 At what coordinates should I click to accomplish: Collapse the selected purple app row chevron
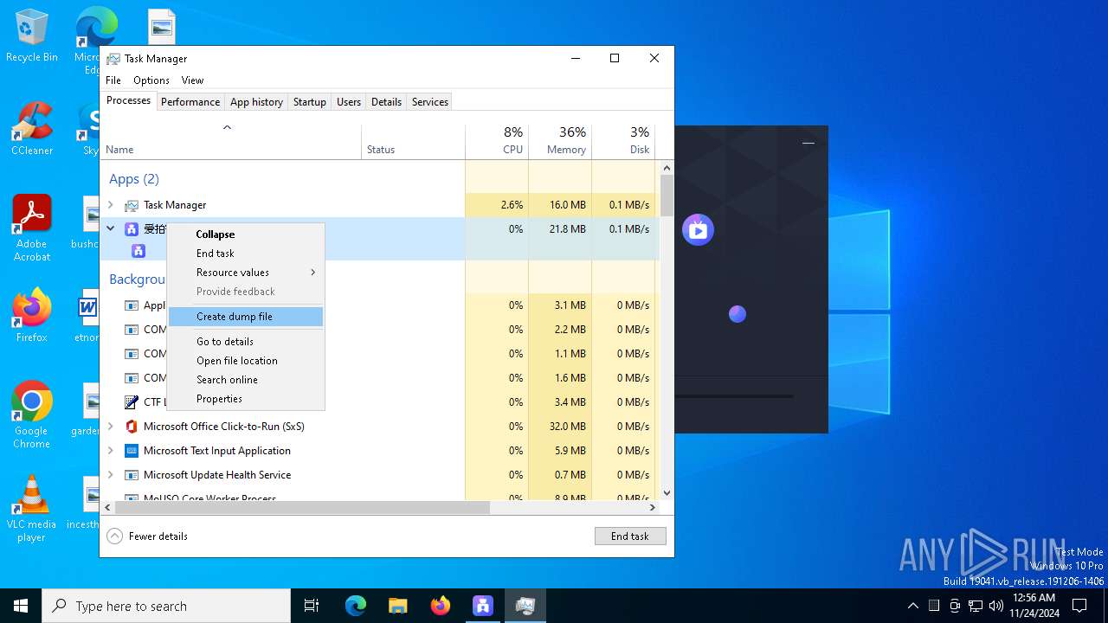[x=110, y=229]
